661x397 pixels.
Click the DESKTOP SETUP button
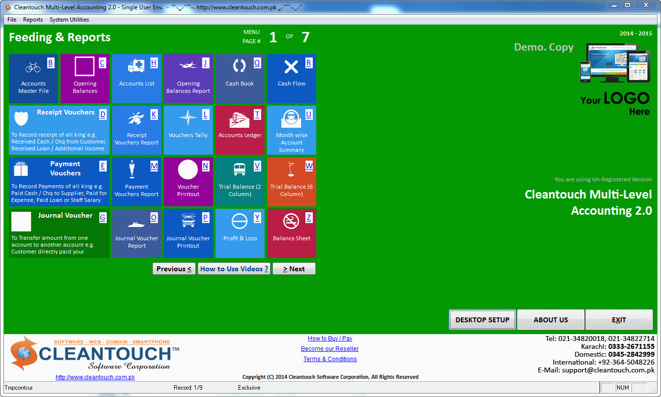pos(482,320)
